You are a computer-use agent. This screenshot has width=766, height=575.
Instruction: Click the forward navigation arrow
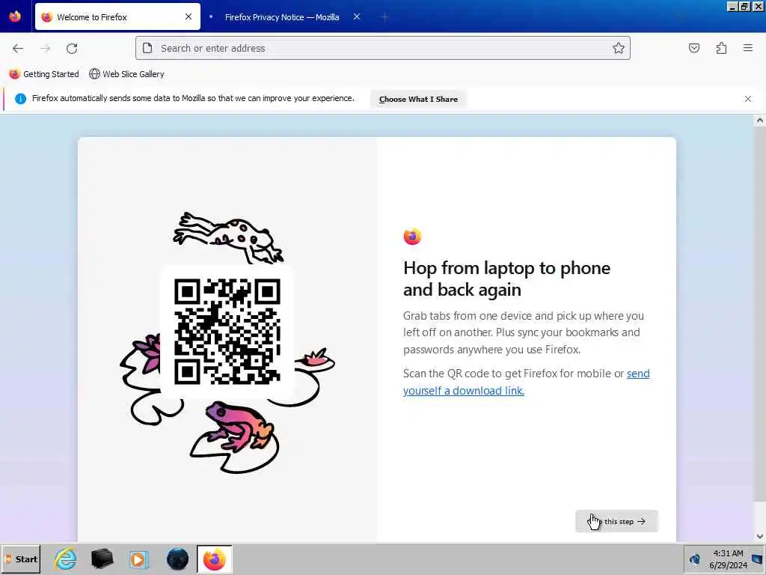(x=45, y=49)
